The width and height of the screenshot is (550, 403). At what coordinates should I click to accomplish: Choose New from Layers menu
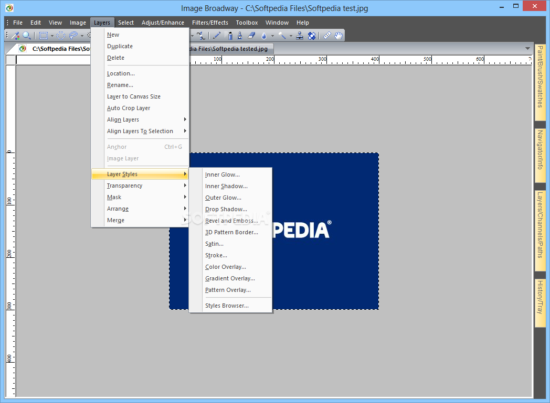tap(140, 35)
